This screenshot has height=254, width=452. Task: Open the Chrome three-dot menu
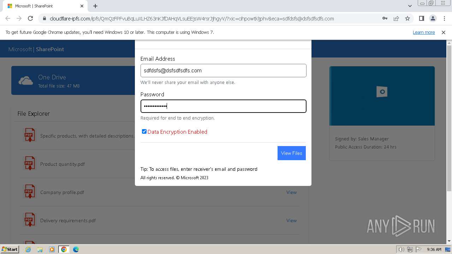[x=444, y=18]
